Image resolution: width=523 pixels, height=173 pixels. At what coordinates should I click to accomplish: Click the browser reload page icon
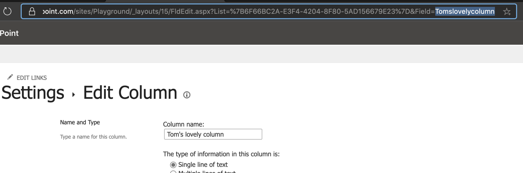pos(7,11)
